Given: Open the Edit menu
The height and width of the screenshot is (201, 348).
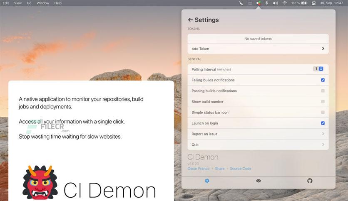Looking at the screenshot, I should (6, 3).
